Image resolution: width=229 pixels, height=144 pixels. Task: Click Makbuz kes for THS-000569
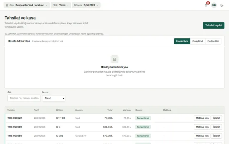202,127
